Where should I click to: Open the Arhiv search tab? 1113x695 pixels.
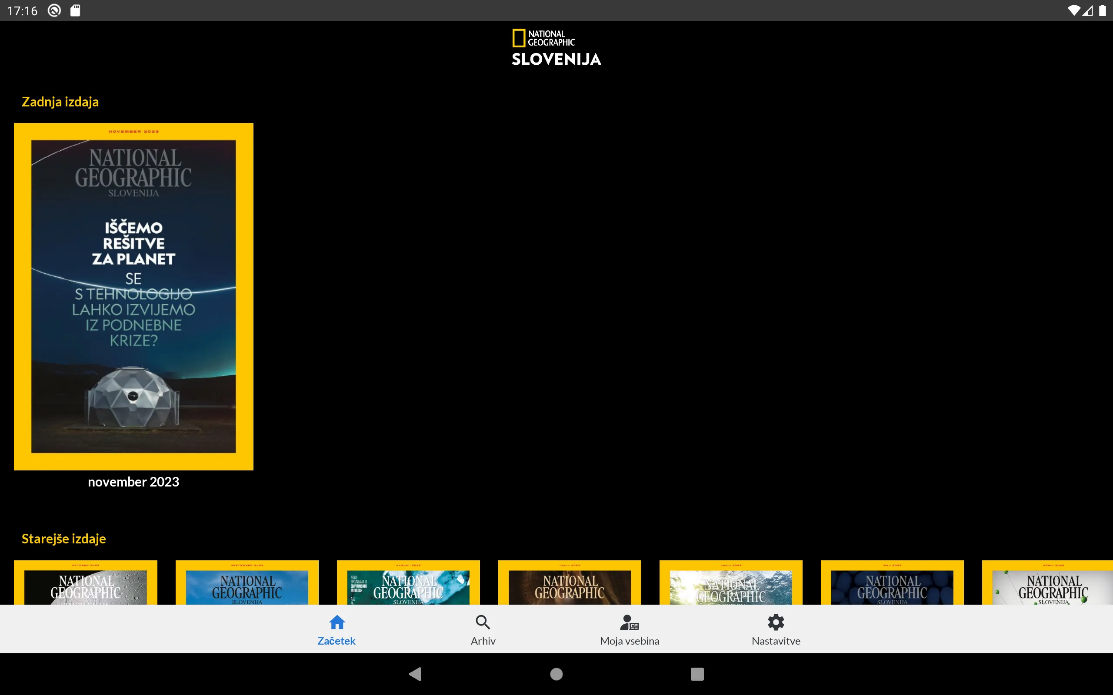click(483, 630)
